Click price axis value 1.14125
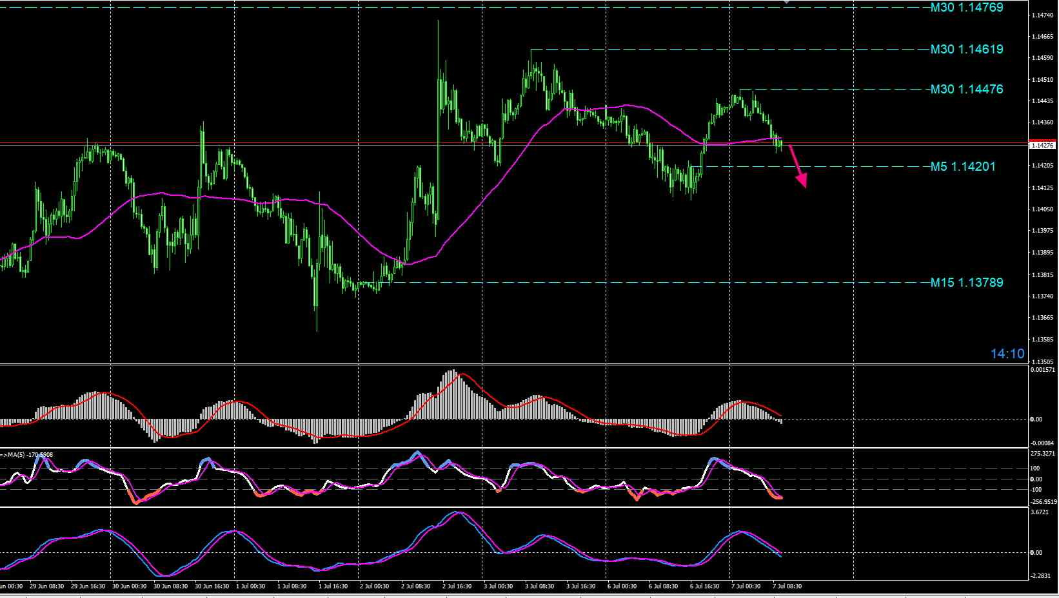Viewport: 1059px width, 598px height. [x=1042, y=188]
